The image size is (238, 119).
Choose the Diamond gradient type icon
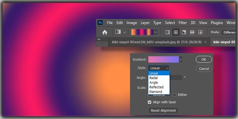[200, 32]
